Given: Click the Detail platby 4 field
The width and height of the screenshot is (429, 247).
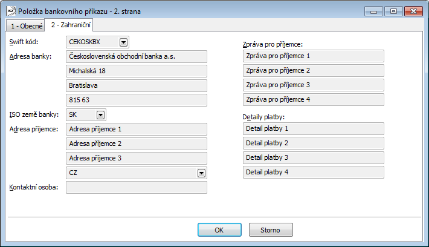Looking at the screenshot, I should [x=314, y=172].
